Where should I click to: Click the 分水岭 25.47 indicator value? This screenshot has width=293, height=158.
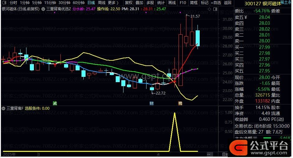(84, 9)
